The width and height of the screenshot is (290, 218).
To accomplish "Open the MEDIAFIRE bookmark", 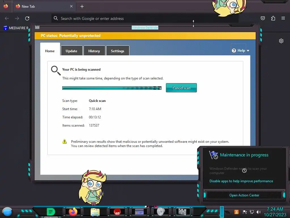I will coord(16,28).
